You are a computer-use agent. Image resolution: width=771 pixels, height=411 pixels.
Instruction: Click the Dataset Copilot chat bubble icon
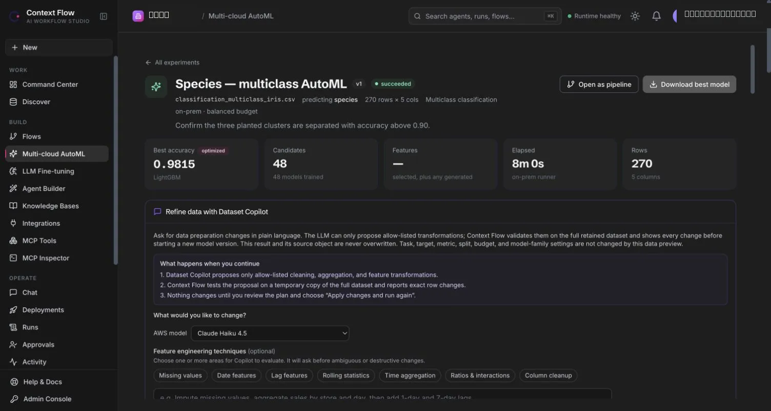(x=157, y=211)
